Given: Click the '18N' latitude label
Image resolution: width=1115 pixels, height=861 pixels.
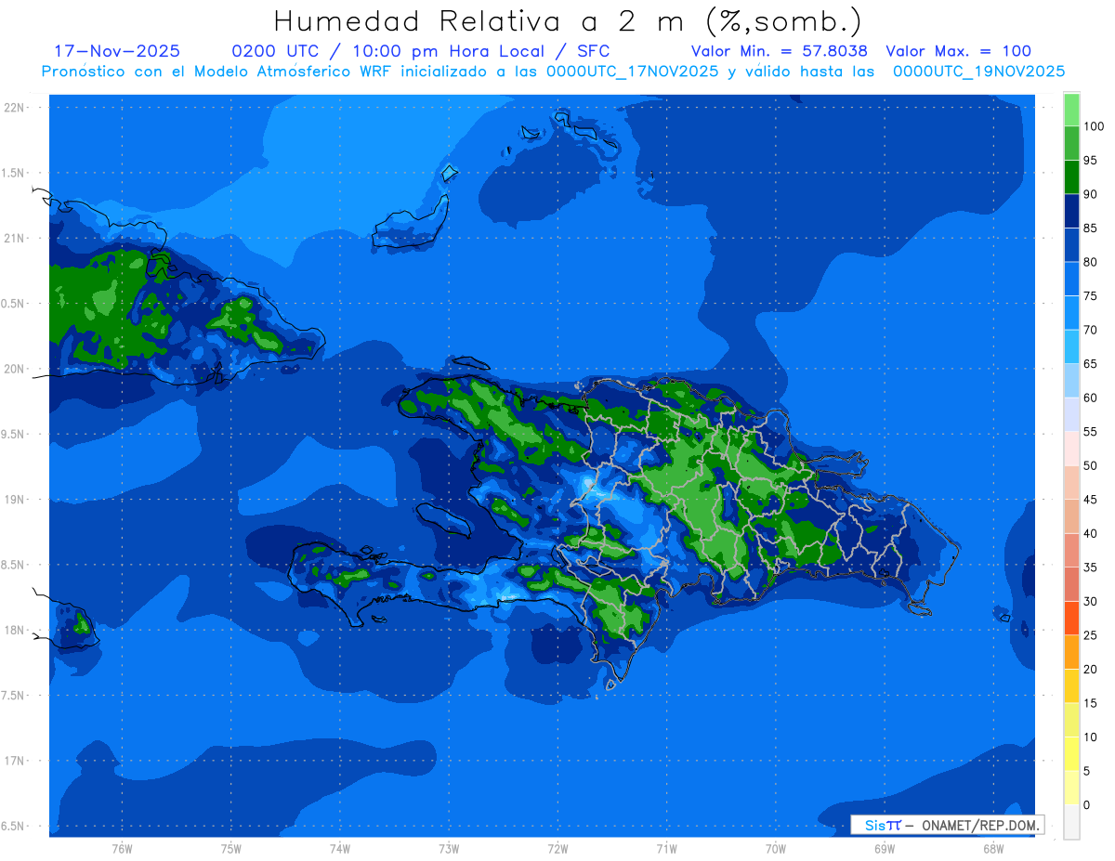Looking at the screenshot, I should point(15,630).
